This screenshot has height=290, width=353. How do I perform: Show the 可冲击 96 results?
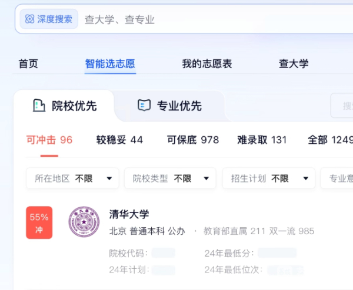(x=49, y=140)
